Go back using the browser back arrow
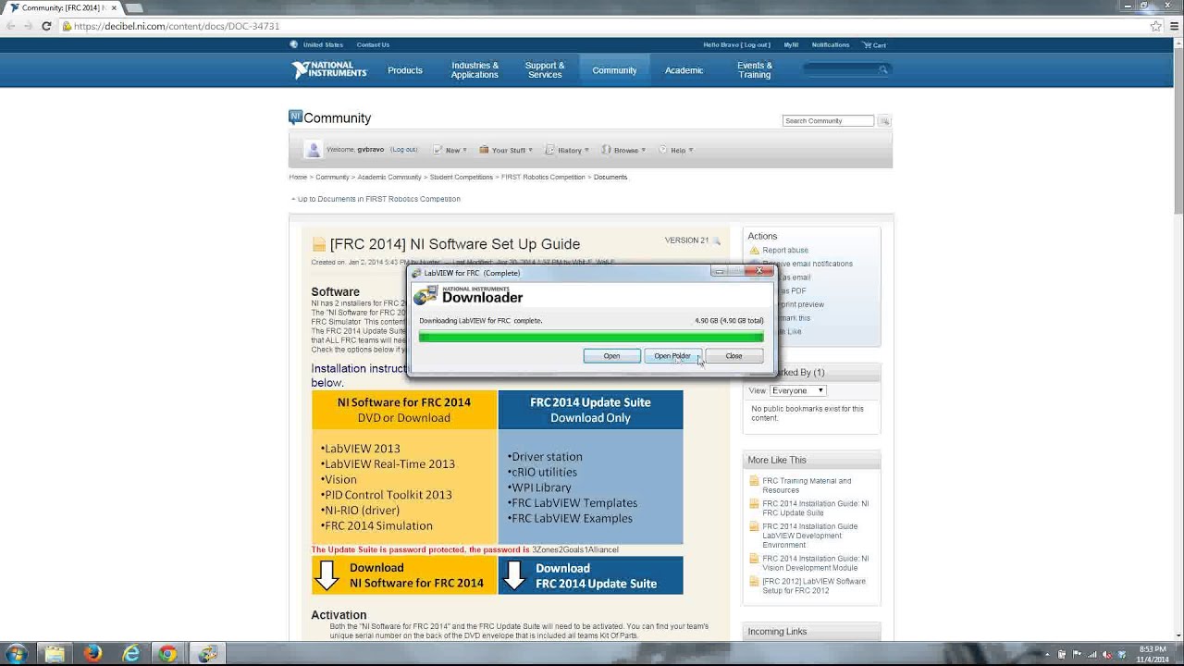The width and height of the screenshot is (1184, 666). pyautogui.click(x=10, y=26)
